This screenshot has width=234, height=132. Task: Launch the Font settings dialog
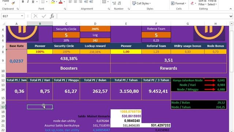pyautogui.click(x=65, y=9)
